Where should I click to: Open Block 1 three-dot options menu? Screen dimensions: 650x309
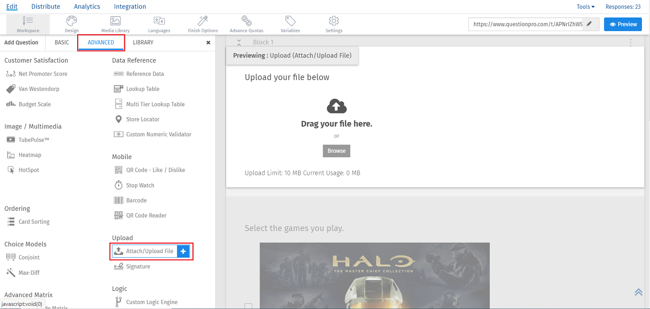pyautogui.click(x=631, y=42)
